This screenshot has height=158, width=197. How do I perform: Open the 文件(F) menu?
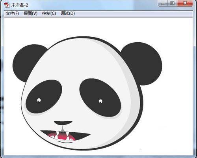coord(12,13)
